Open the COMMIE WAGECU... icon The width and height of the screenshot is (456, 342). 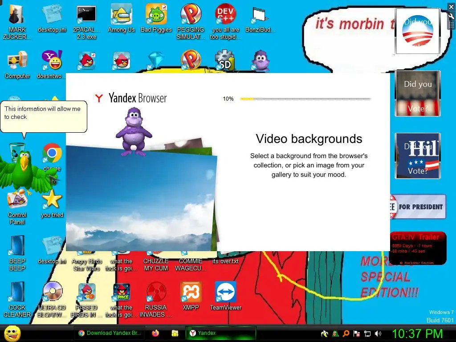191,262
